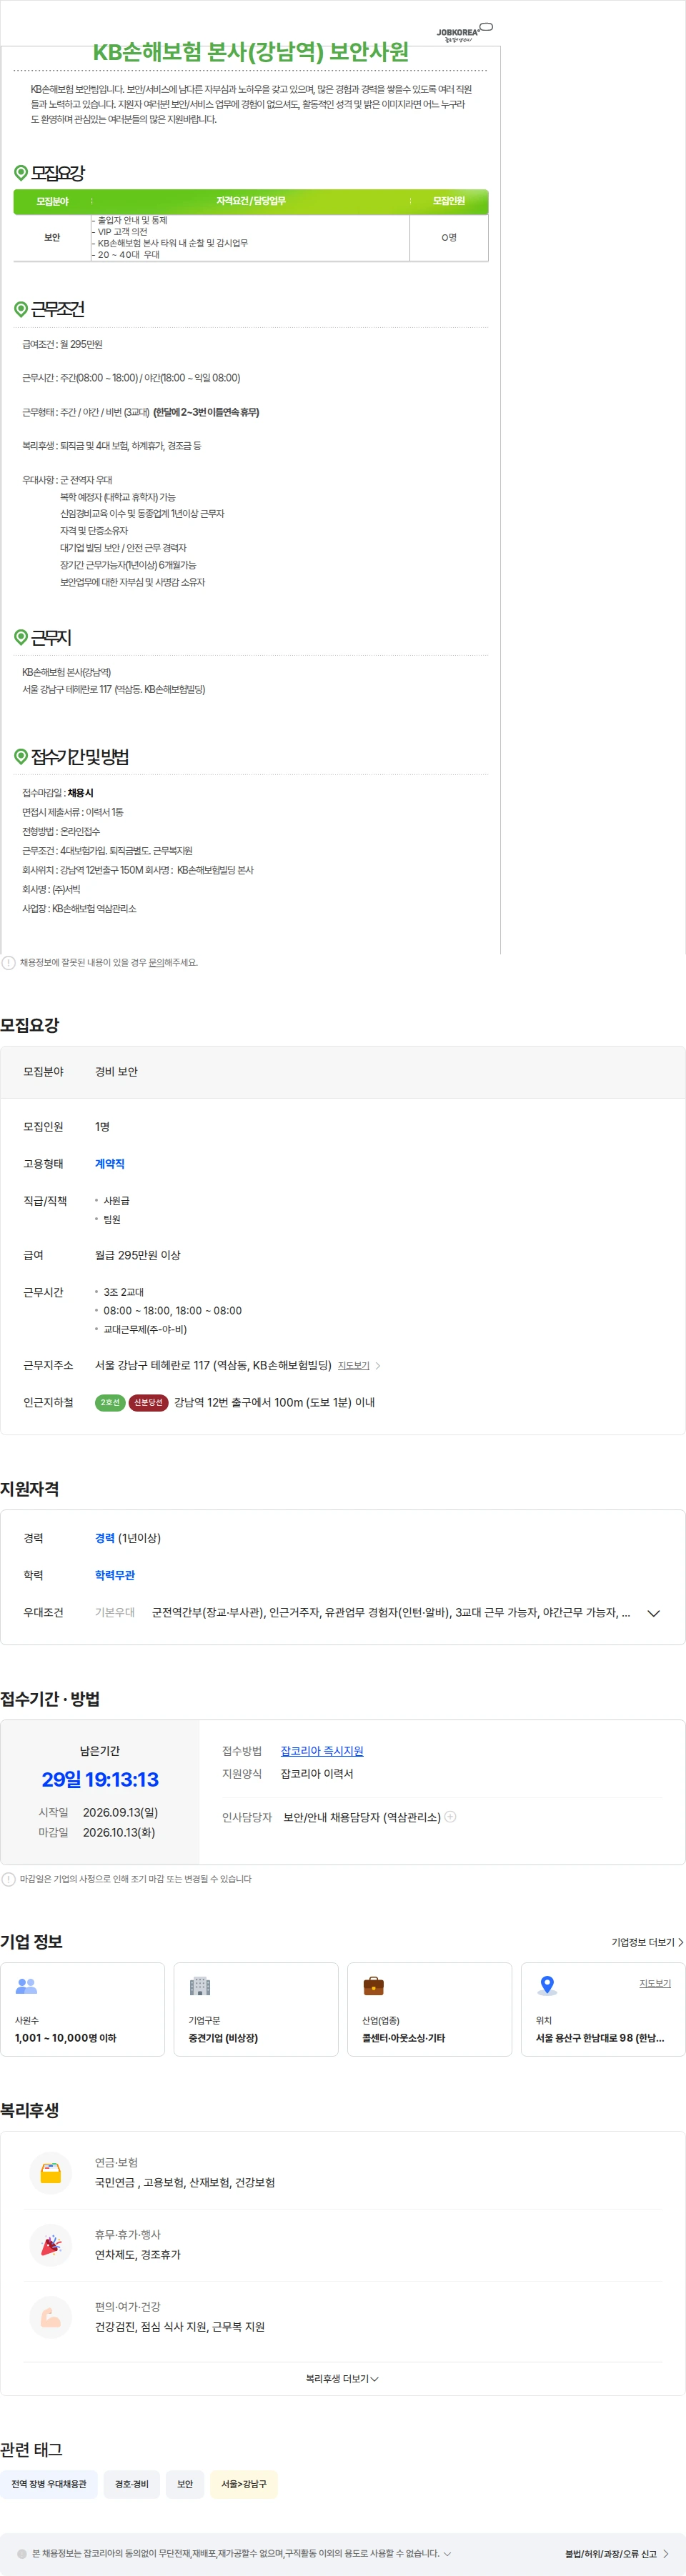Click the 콜센터·아웃소싱·기타 industry text
Image resolution: width=686 pixels, height=2576 pixels.
[x=404, y=2038]
